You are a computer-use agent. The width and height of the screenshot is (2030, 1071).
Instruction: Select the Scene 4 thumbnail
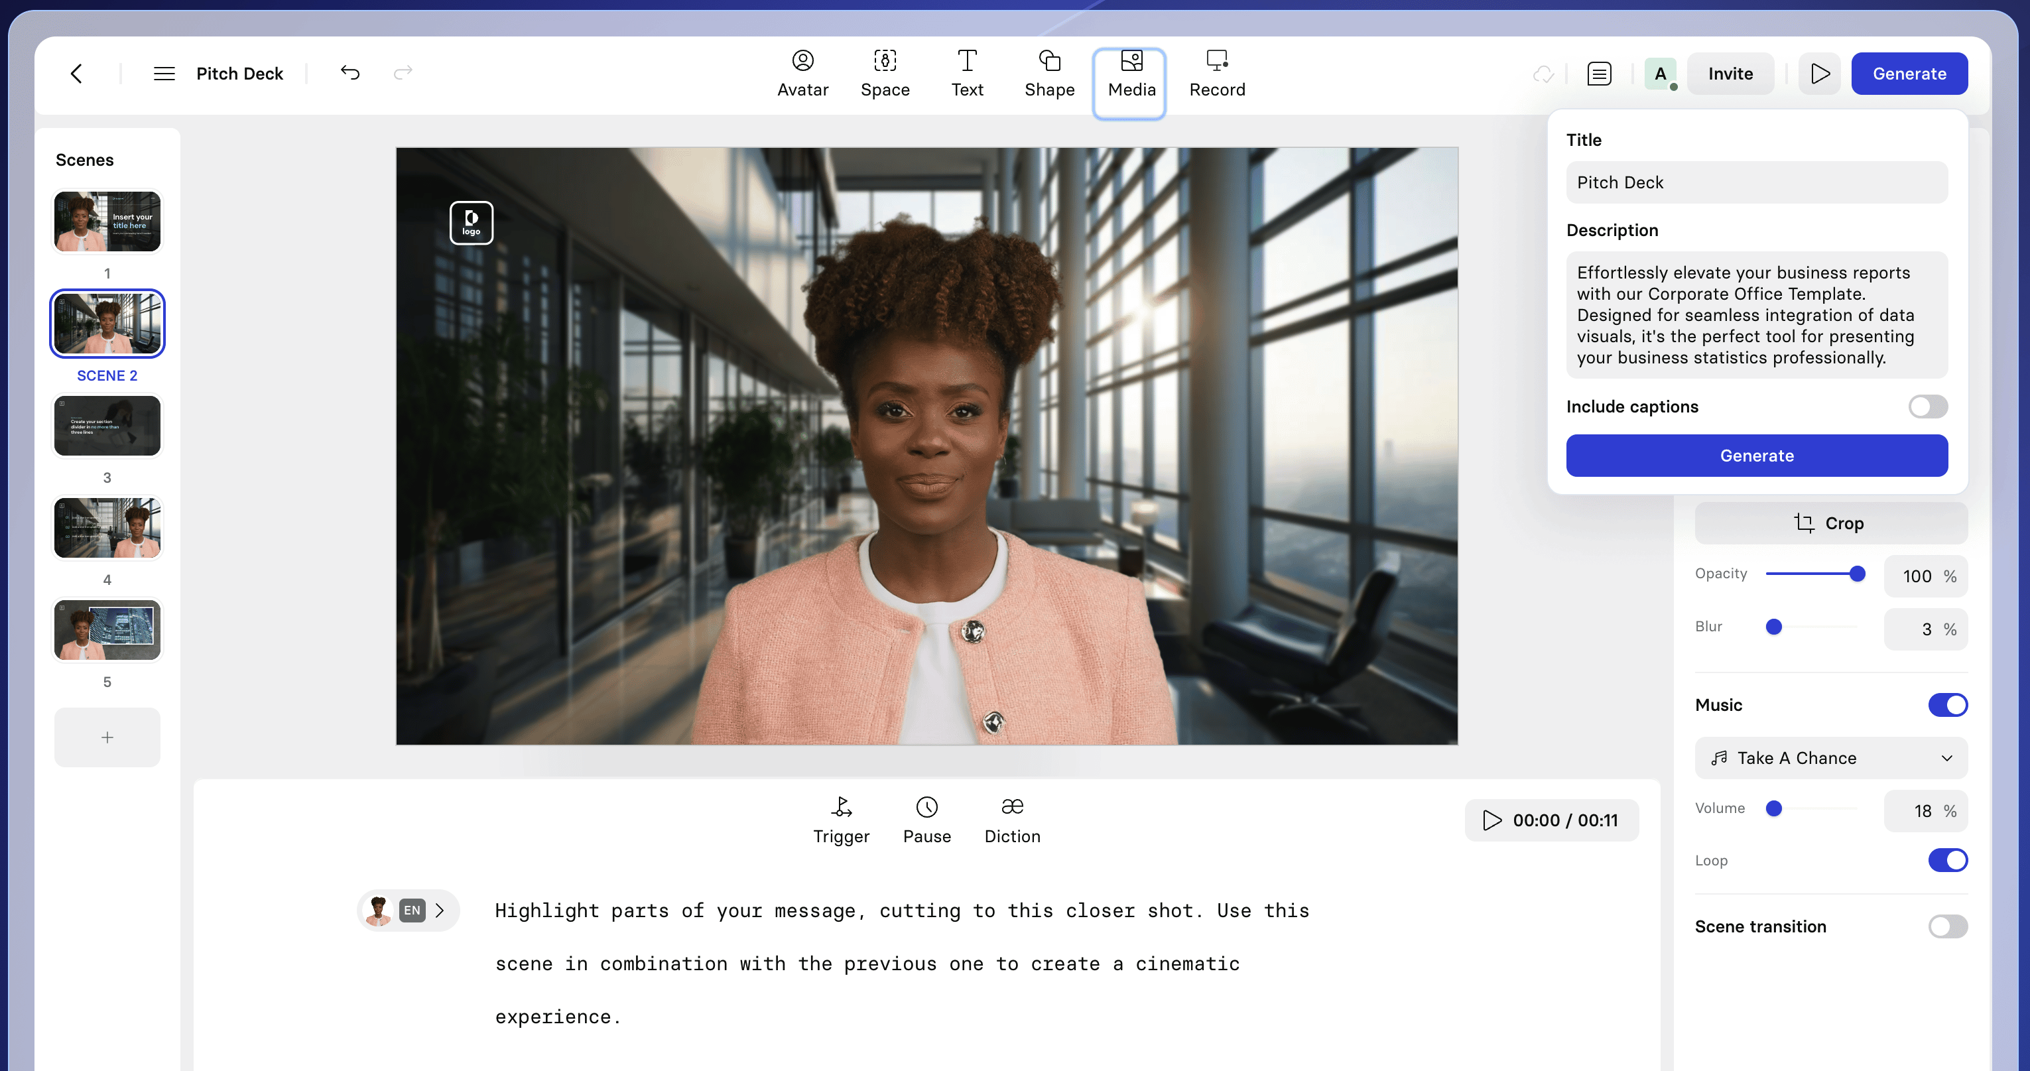coord(106,528)
